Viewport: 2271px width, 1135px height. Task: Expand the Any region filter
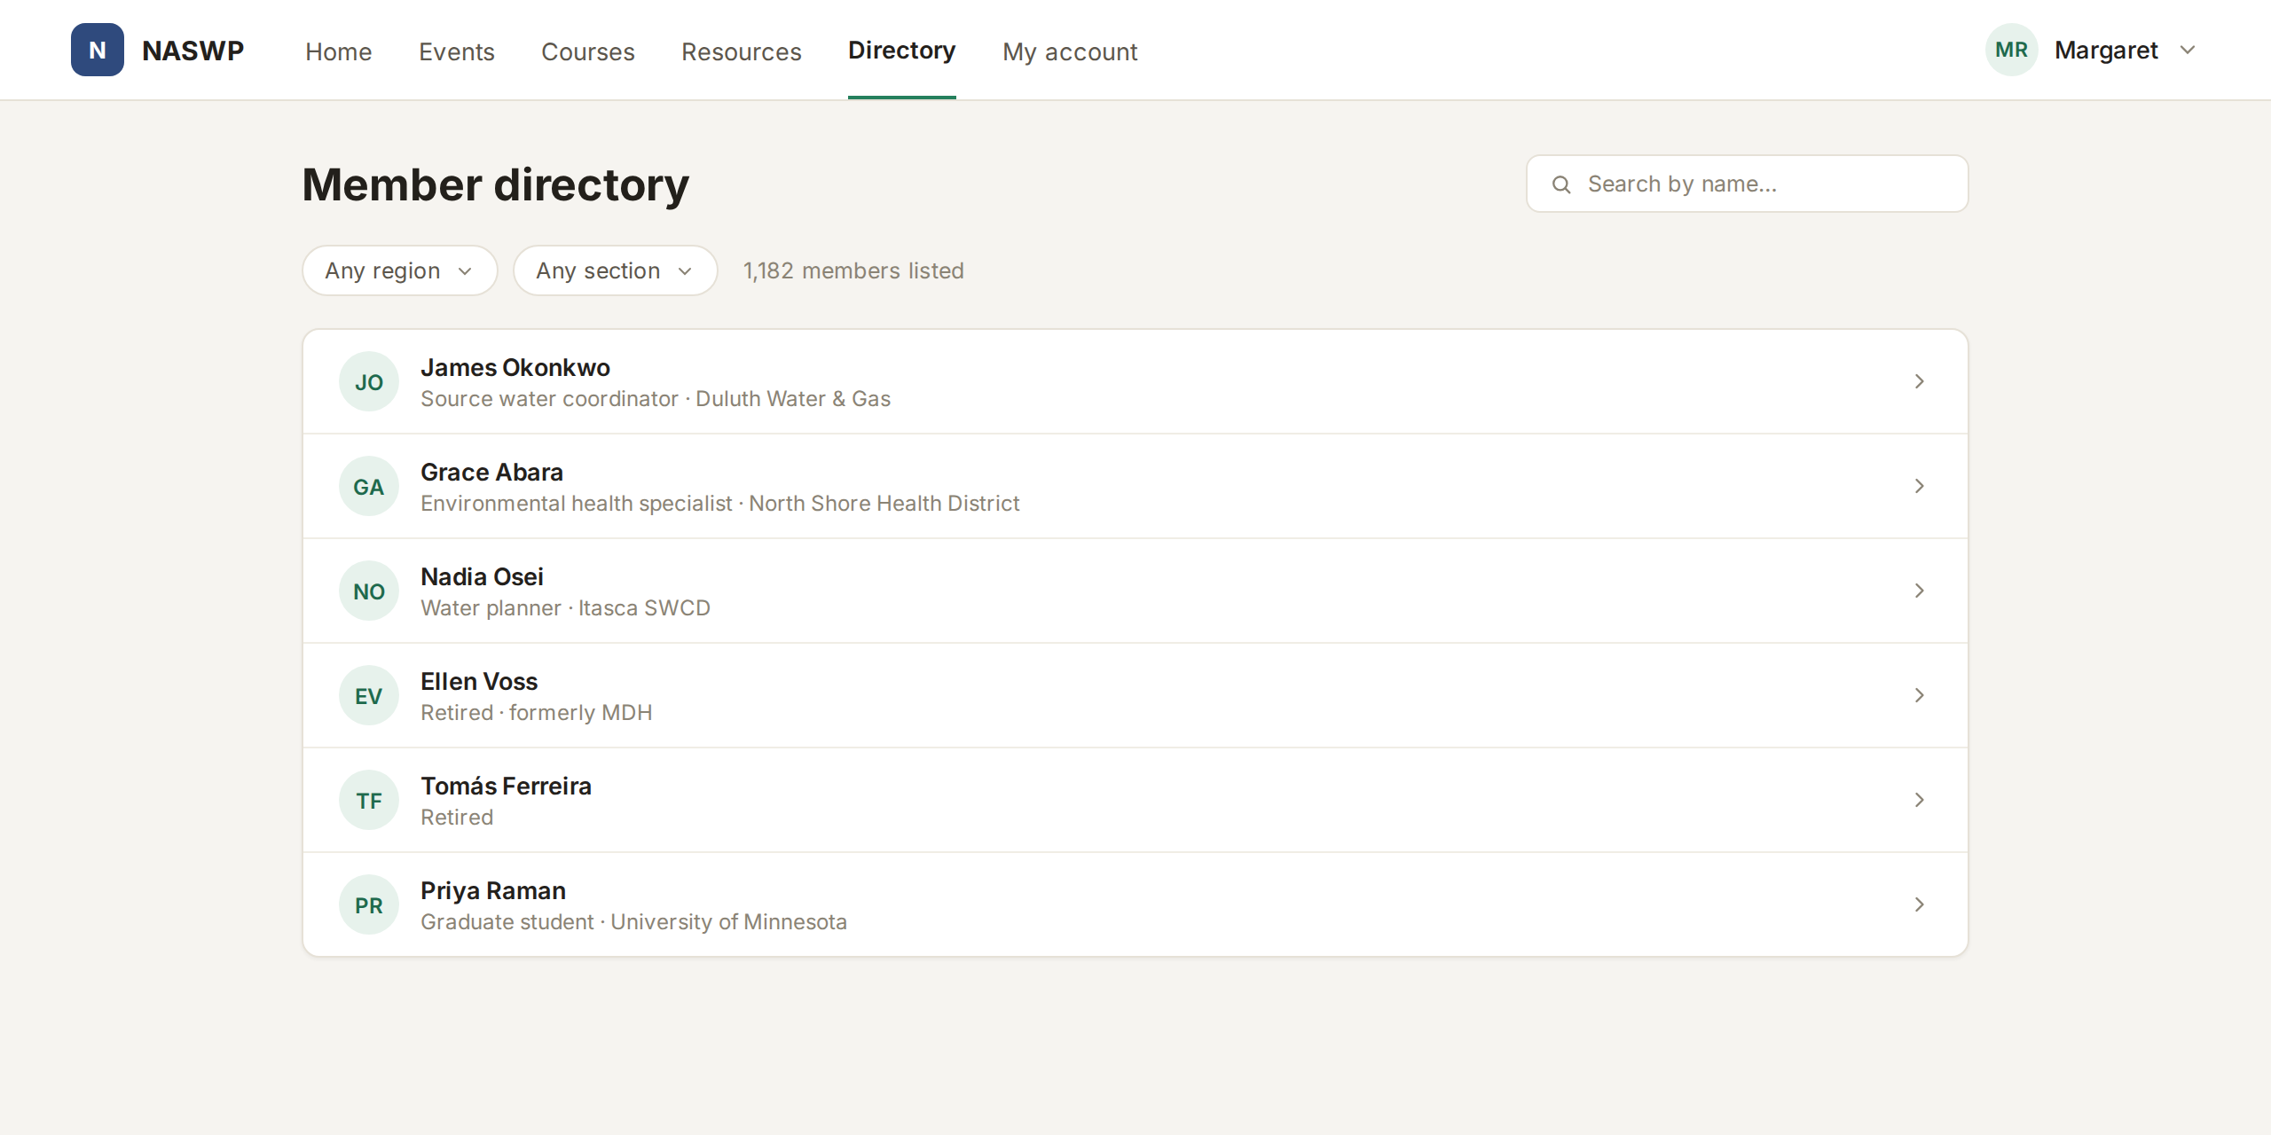[399, 270]
